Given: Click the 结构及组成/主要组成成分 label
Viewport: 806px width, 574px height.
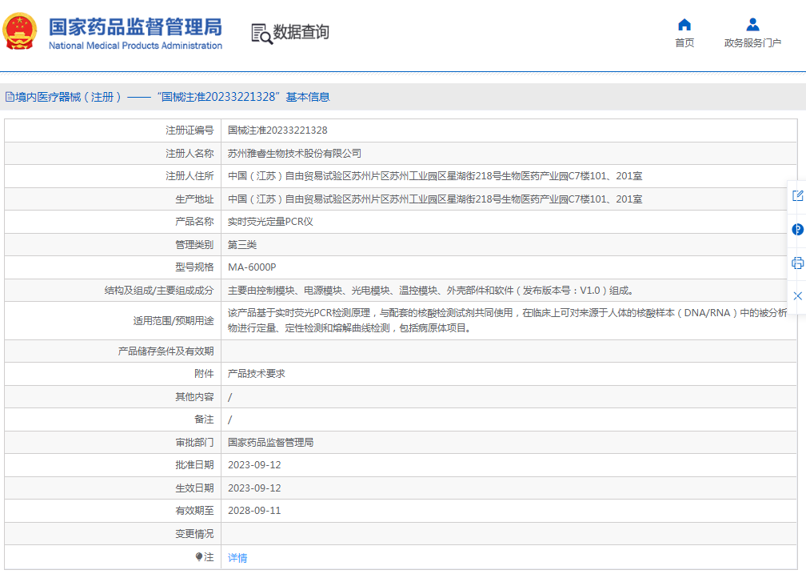Looking at the screenshot, I should pos(159,291).
